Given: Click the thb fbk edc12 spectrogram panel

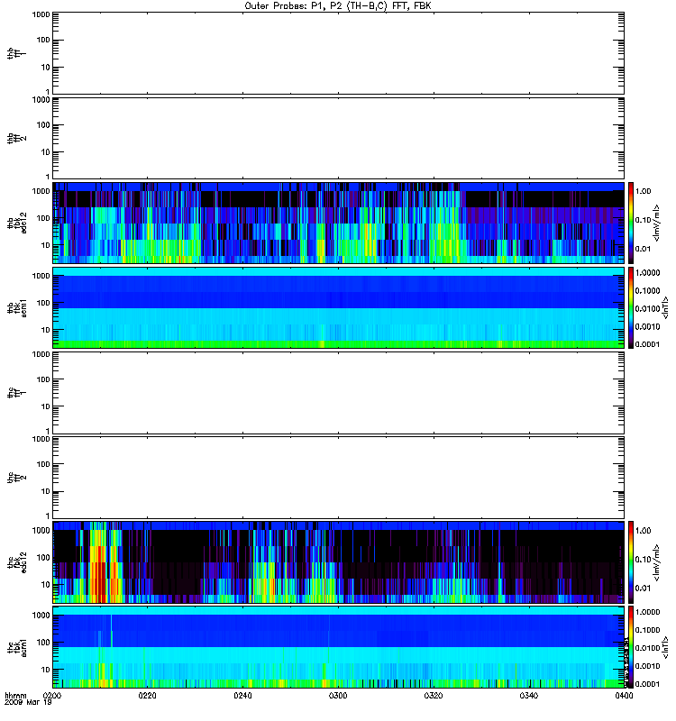Looking at the screenshot, I should [x=338, y=223].
